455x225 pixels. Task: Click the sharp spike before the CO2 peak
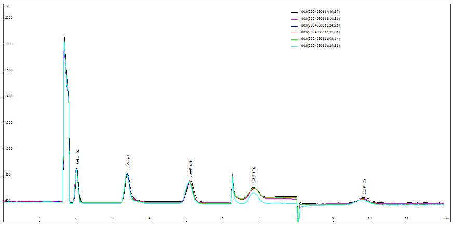232,175
